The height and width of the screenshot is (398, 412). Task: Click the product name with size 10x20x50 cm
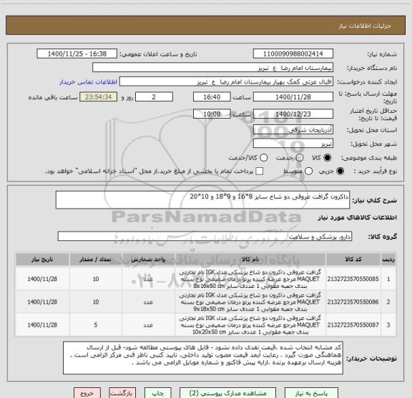[250, 325]
